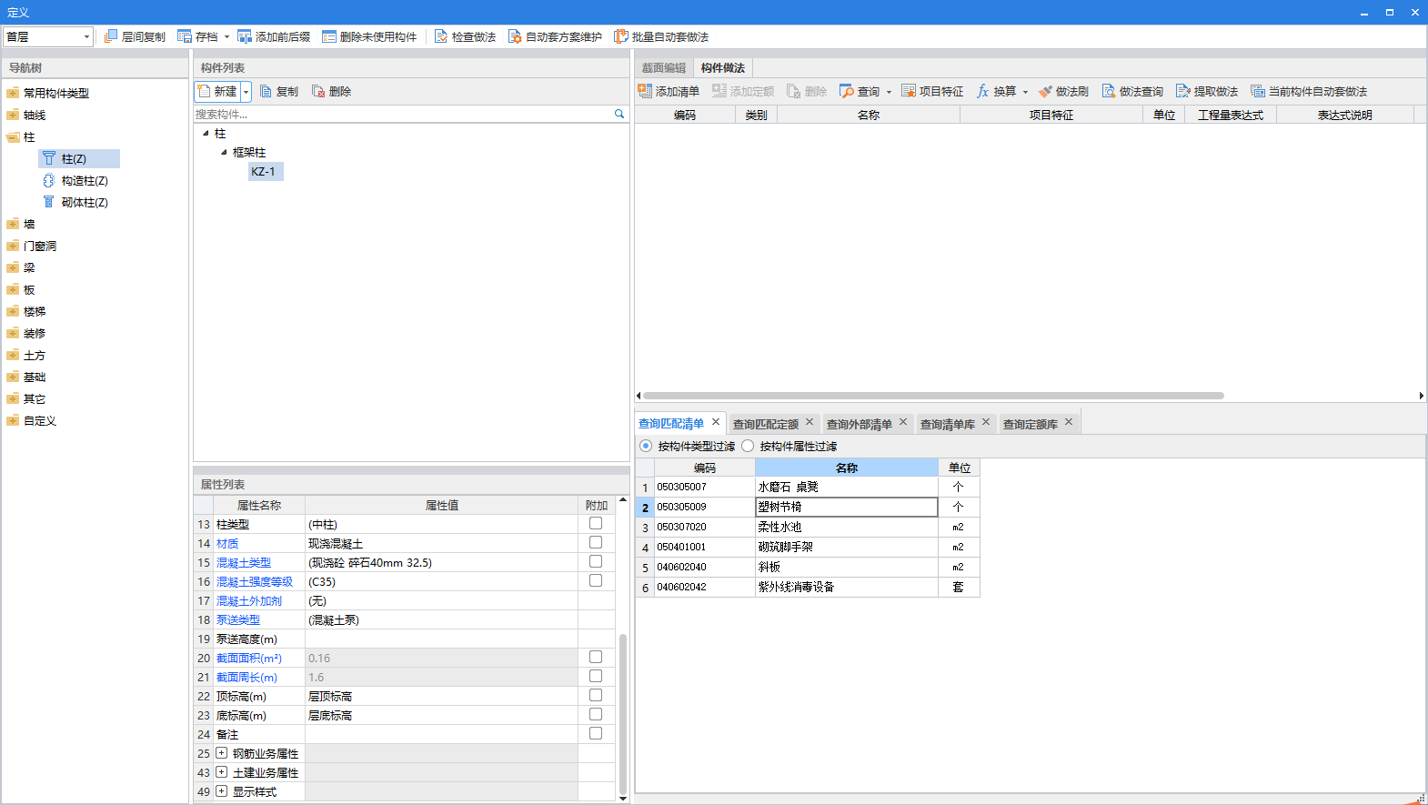The width and height of the screenshot is (1428, 805).
Task: Click the 添加定额 icon
Action: tap(719, 91)
